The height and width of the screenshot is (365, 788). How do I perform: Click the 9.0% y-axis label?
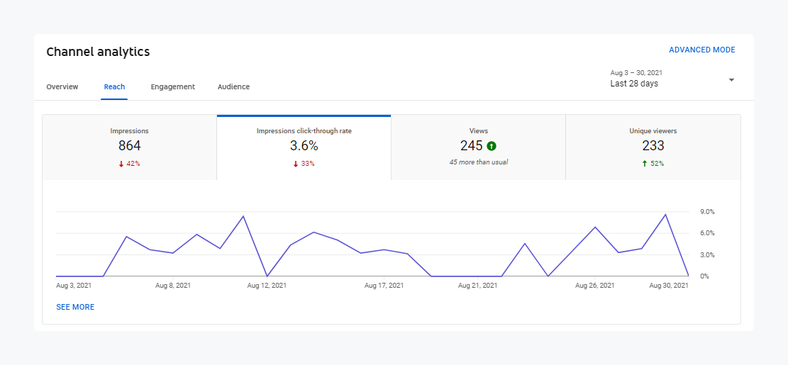coord(707,212)
